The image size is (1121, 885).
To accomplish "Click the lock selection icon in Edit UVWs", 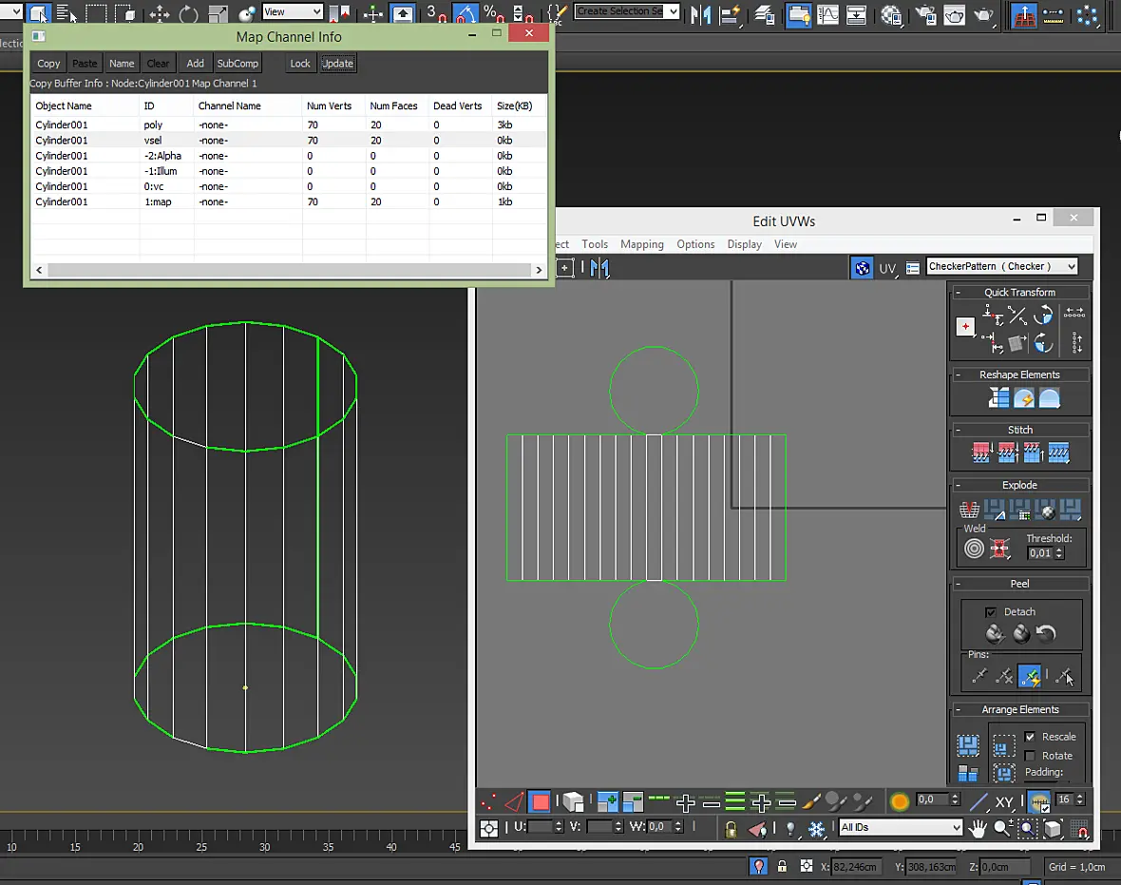I will coord(730,829).
